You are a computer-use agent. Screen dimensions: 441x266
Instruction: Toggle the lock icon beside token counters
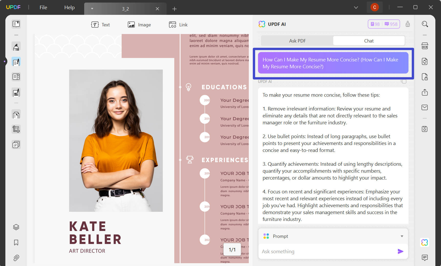click(x=408, y=24)
